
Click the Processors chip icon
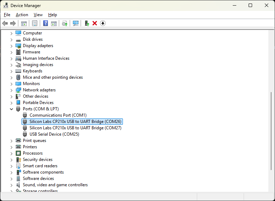point(18,153)
